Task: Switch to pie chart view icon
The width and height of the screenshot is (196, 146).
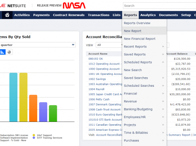Action: [x=9, y=52]
